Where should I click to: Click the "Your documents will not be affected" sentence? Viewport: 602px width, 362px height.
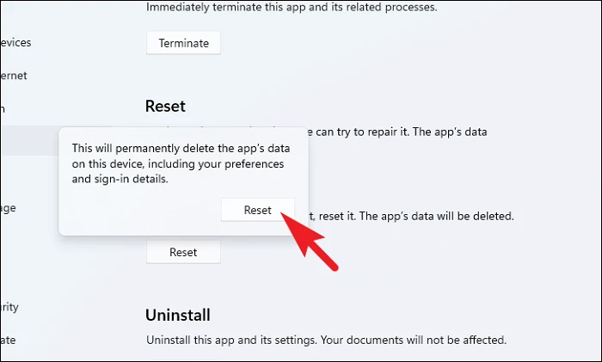point(414,341)
